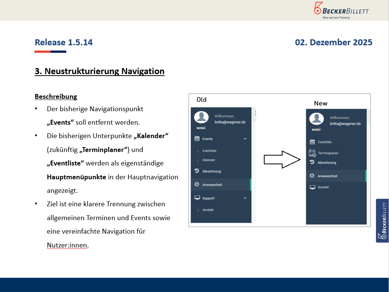Open Anwesenheit in the Old menu

click(x=212, y=185)
